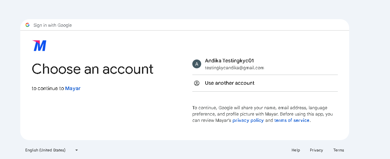Click the 'Choose an account' heading
390x159 pixels.
[x=93, y=69]
